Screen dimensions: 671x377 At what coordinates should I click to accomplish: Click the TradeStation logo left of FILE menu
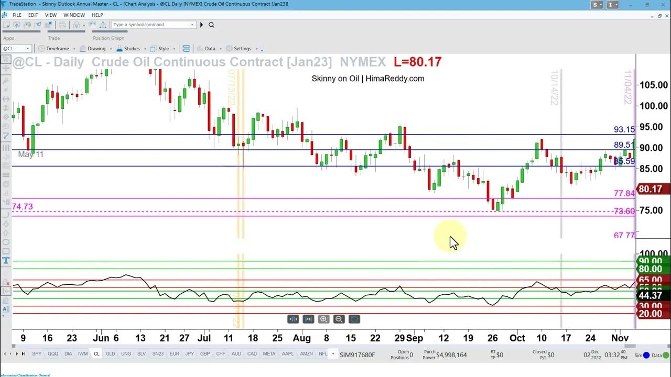click(5, 15)
